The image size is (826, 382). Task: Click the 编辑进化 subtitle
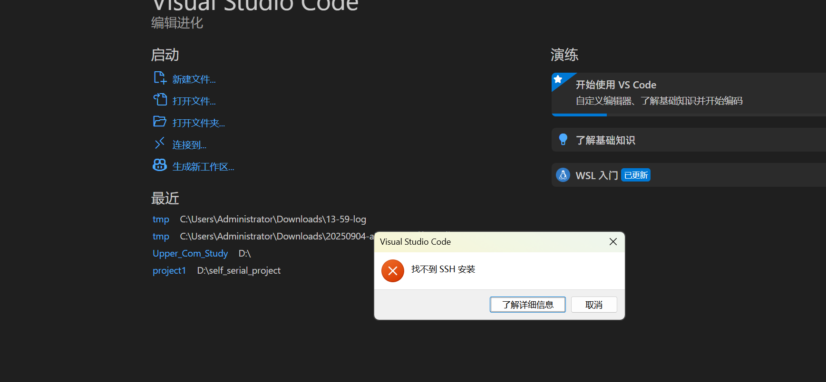pyautogui.click(x=177, y=23)
